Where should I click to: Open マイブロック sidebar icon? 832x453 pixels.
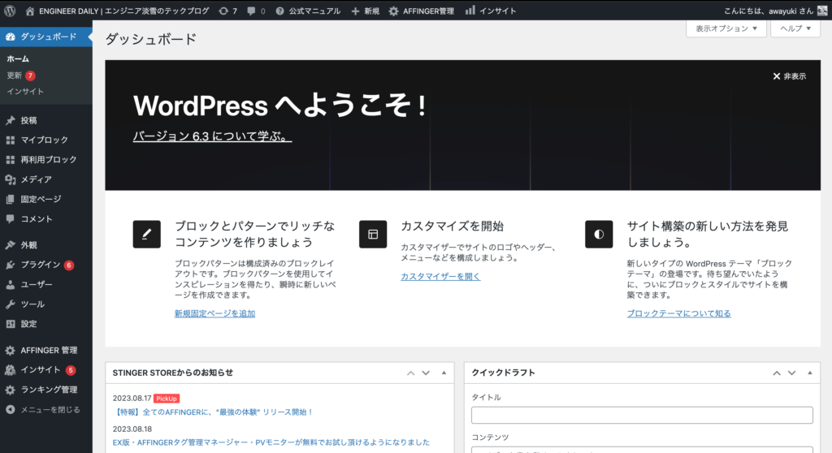10,140
